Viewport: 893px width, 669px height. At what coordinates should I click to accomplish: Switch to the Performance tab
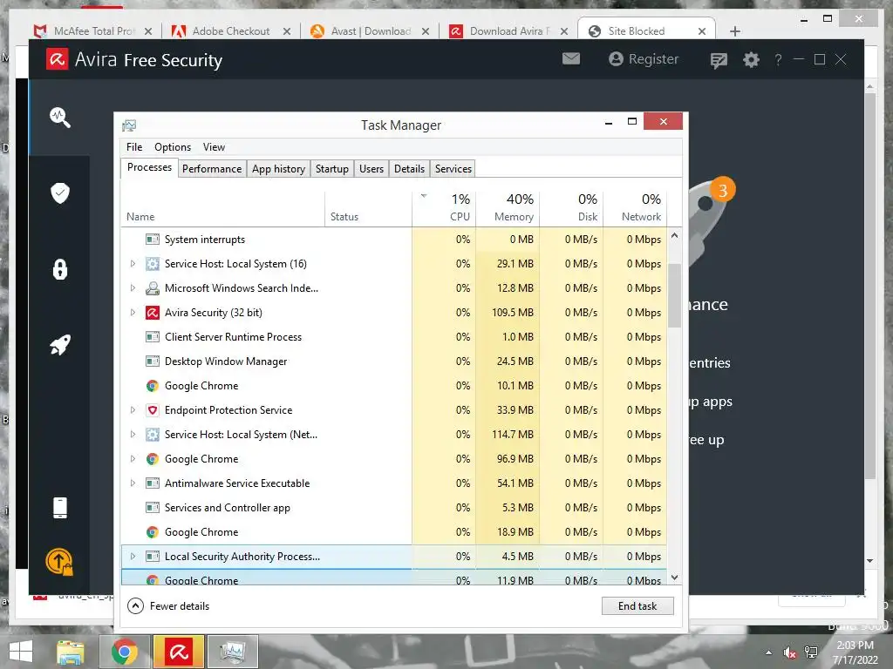(212, 169)
